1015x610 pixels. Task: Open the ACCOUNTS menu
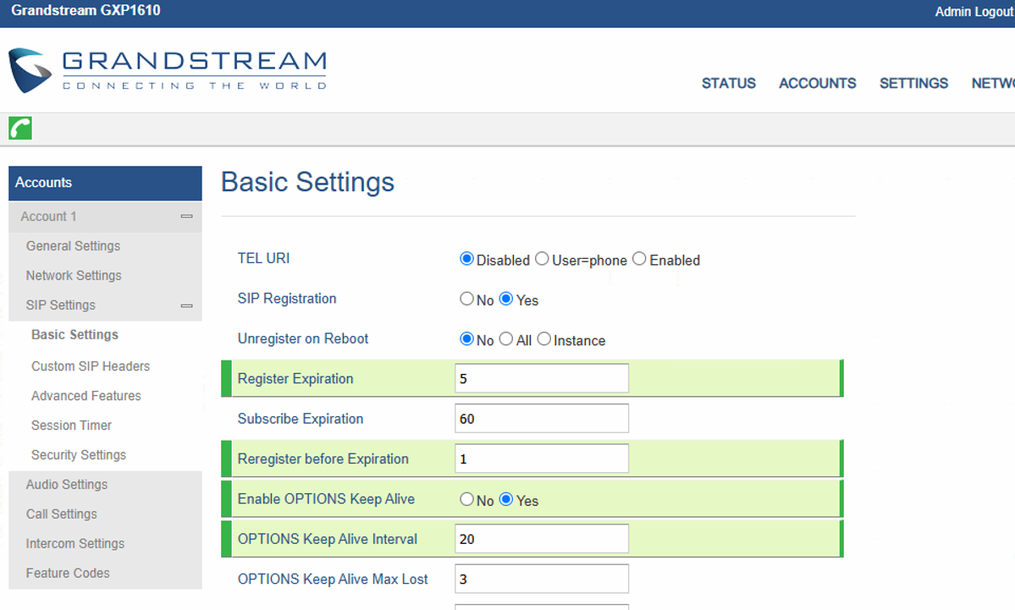pos(817,84)
